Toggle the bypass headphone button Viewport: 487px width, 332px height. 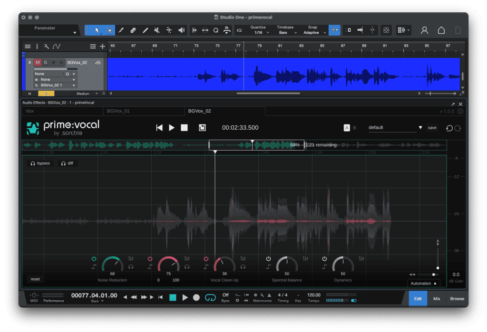pyautogui.click(x=40, y=163)
